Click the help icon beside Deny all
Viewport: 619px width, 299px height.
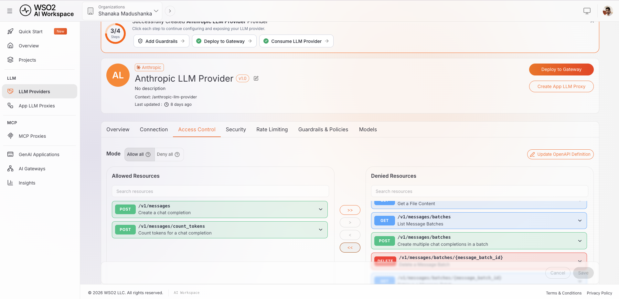coord(177,154)
